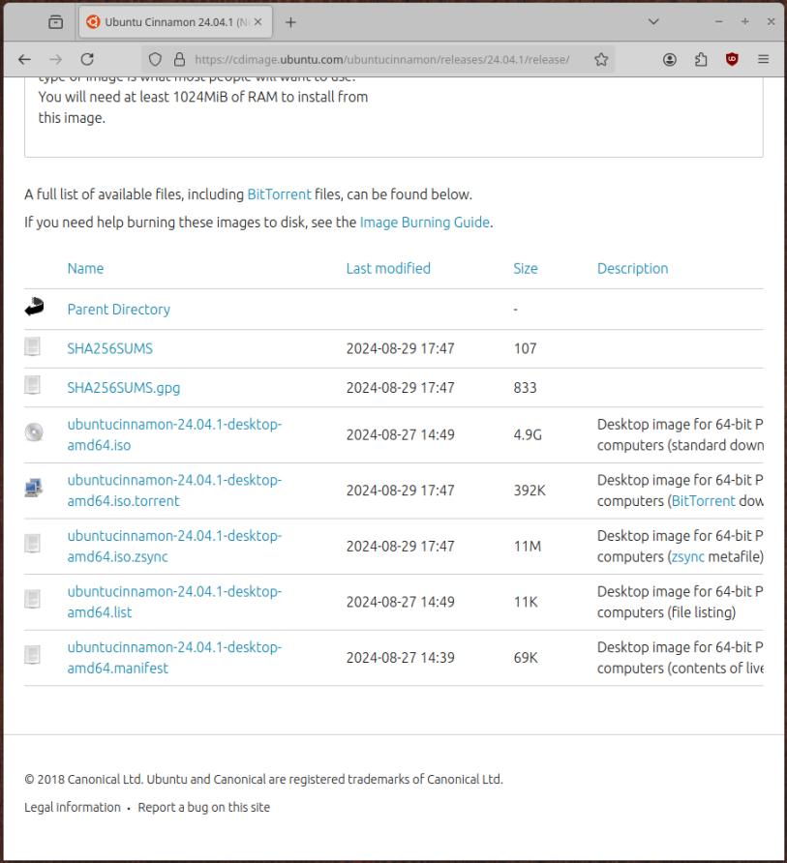Open the amd64.list file
The image size is (787, 863).
174,602
